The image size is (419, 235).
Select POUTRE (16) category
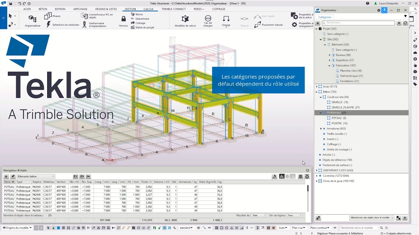click(x=339, y=123)
